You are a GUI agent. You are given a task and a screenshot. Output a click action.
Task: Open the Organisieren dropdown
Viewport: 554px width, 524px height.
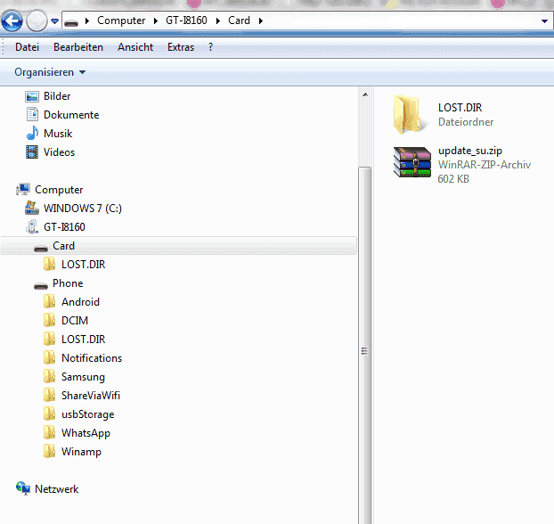50,72
